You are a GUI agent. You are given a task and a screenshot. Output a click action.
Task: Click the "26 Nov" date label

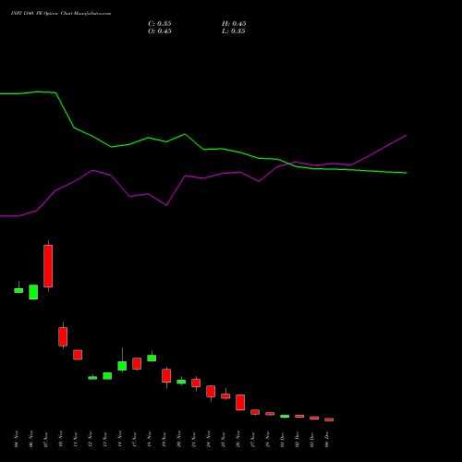click(x=238, y=439)
